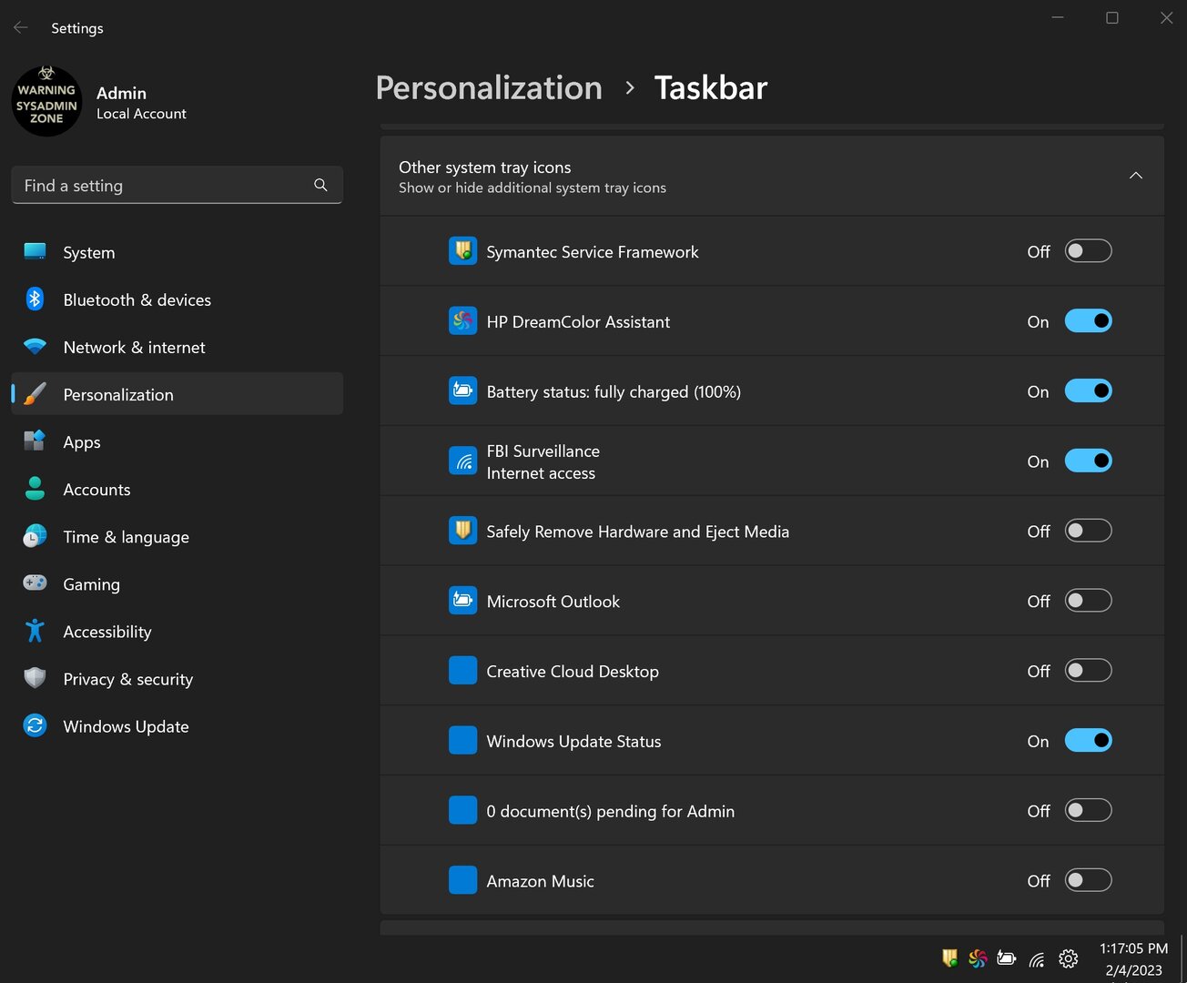1187x983 pixels.
Task: Click the Taskbar page title
Action: 711,87
